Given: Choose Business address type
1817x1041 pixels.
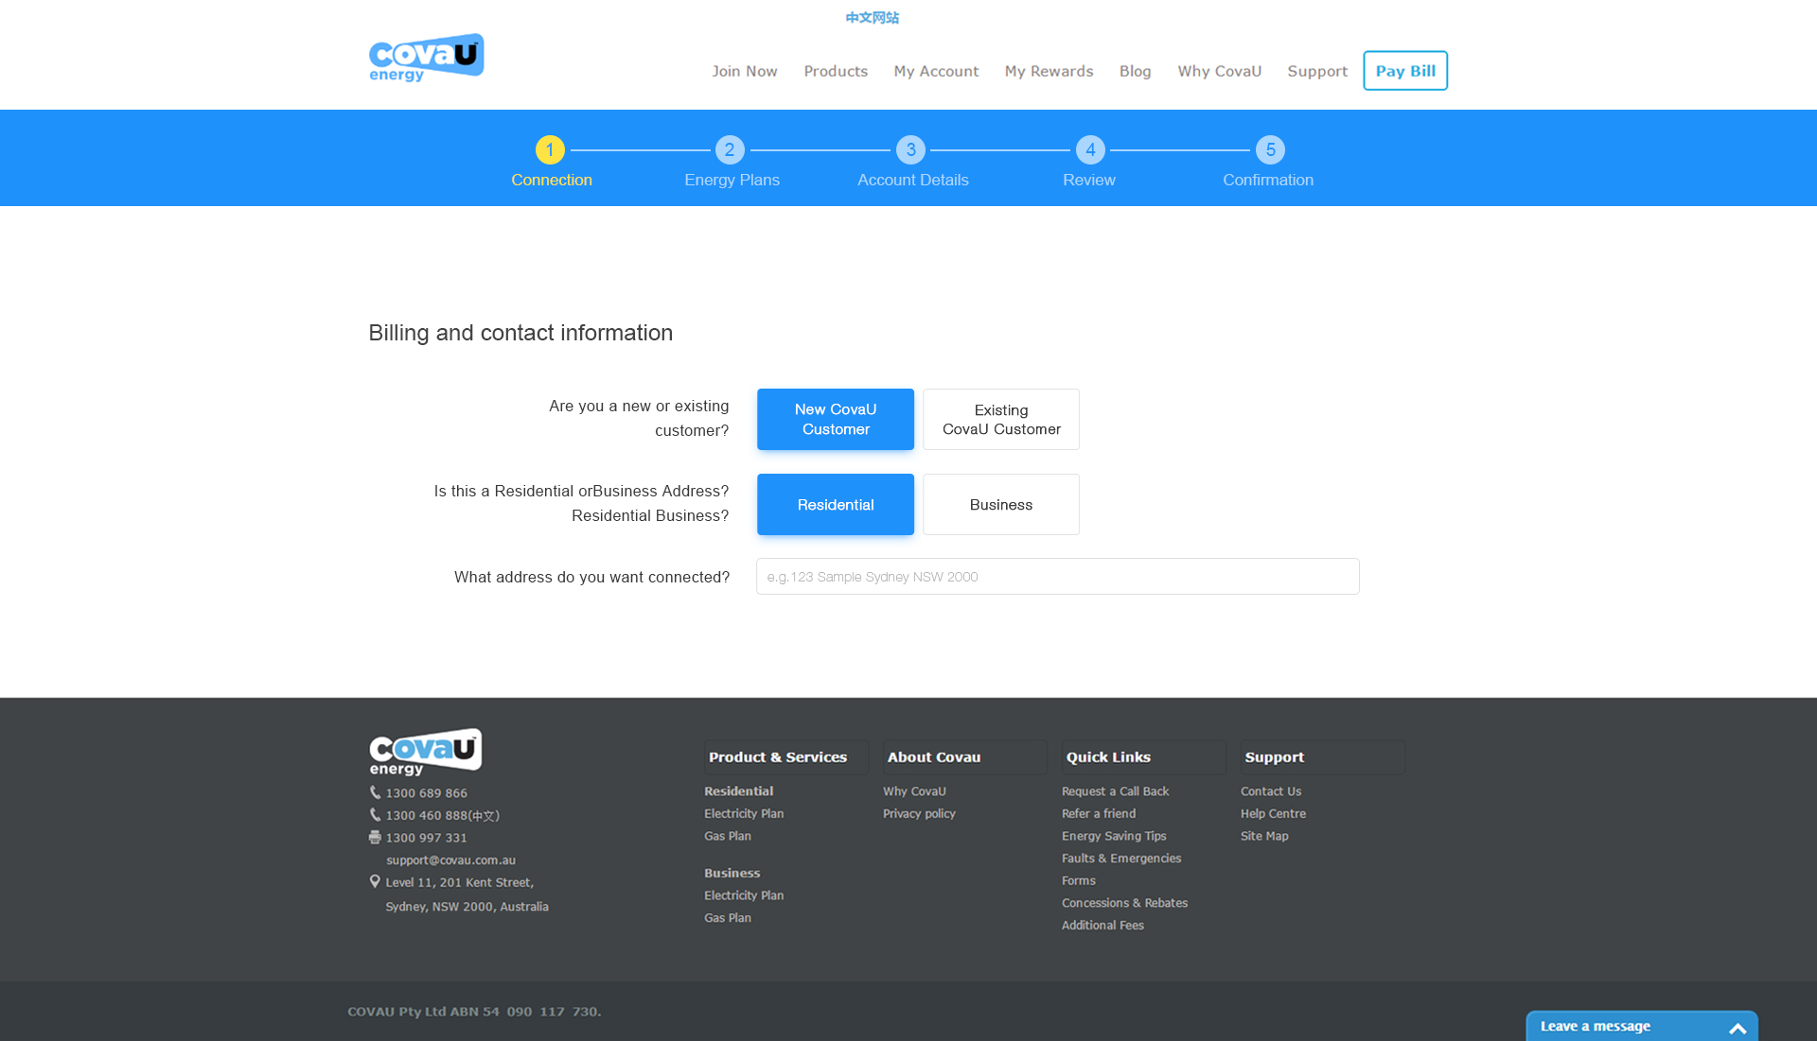Looking at the screenshot, I should (x=1001, y=504).
